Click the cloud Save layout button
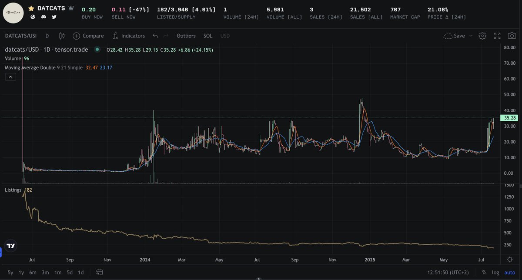 [x=454, y=36]
